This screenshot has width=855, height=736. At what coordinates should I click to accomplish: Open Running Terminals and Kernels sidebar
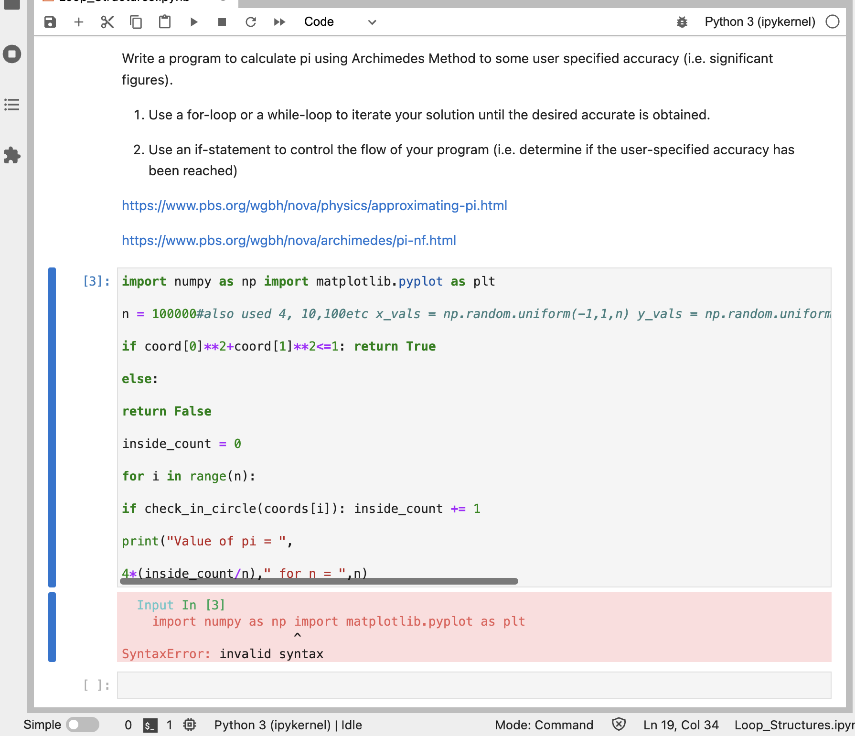pos(12,54)
